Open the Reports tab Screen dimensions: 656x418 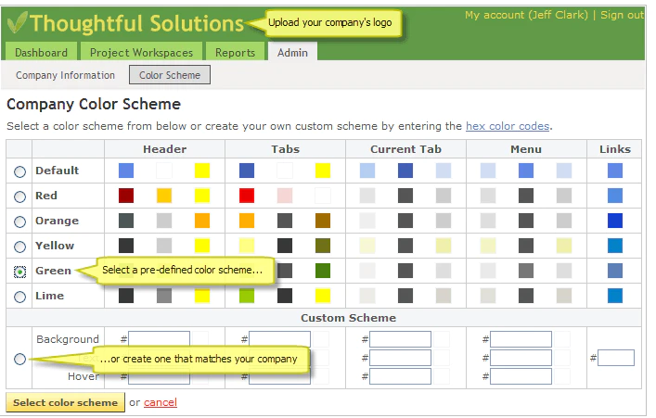235,52
